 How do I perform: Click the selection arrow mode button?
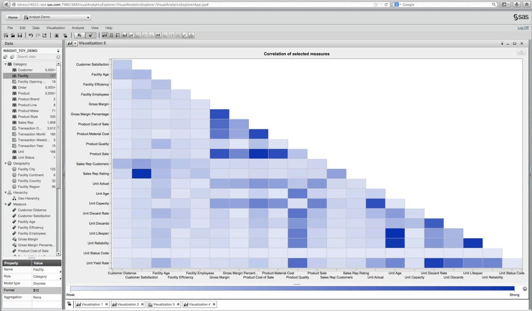(x=80, y=35)
